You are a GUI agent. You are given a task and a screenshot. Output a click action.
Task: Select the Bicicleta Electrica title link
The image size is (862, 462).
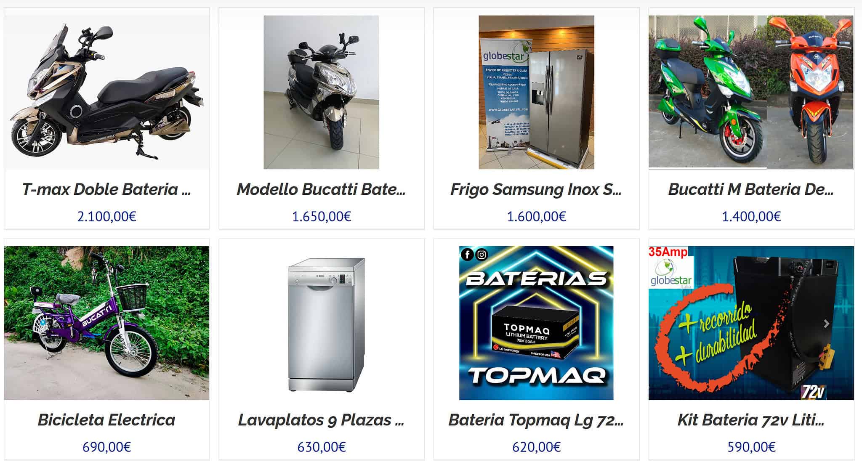pos(106,420)
